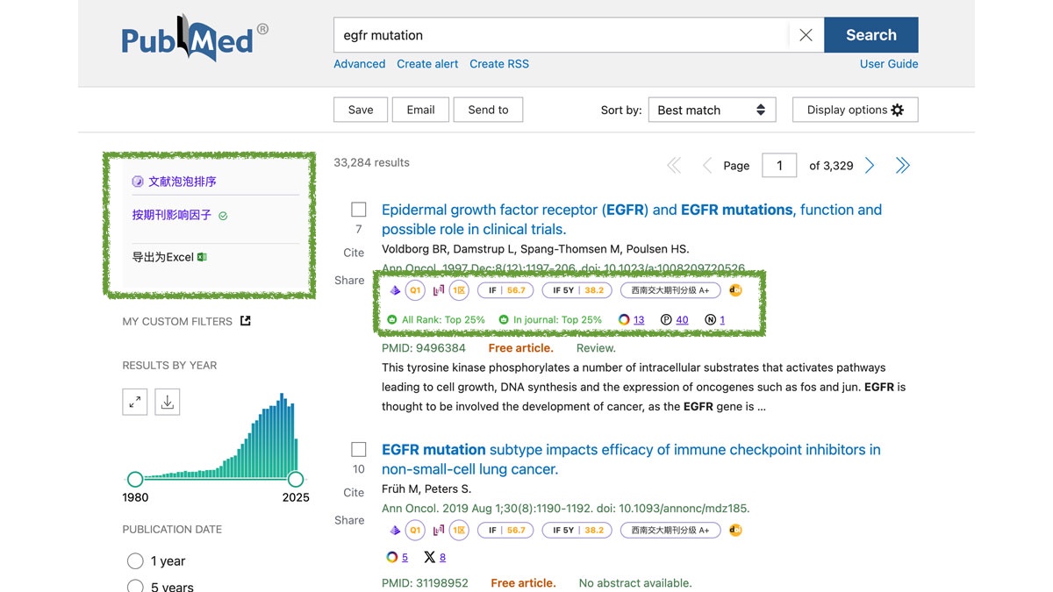Open the Advanced search link

[359, 64]
